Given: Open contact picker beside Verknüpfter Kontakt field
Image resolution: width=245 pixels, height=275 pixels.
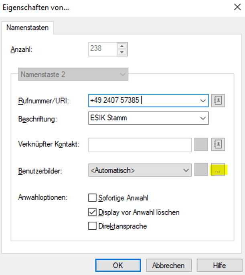Looking at the screenshot, I should coord(218,145).
